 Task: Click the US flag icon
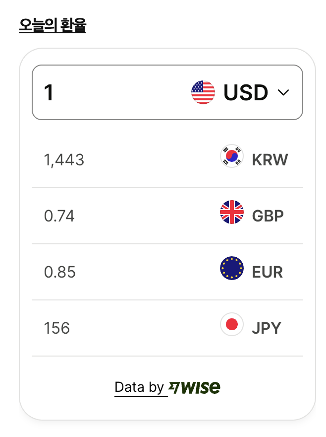pos(203,92)
